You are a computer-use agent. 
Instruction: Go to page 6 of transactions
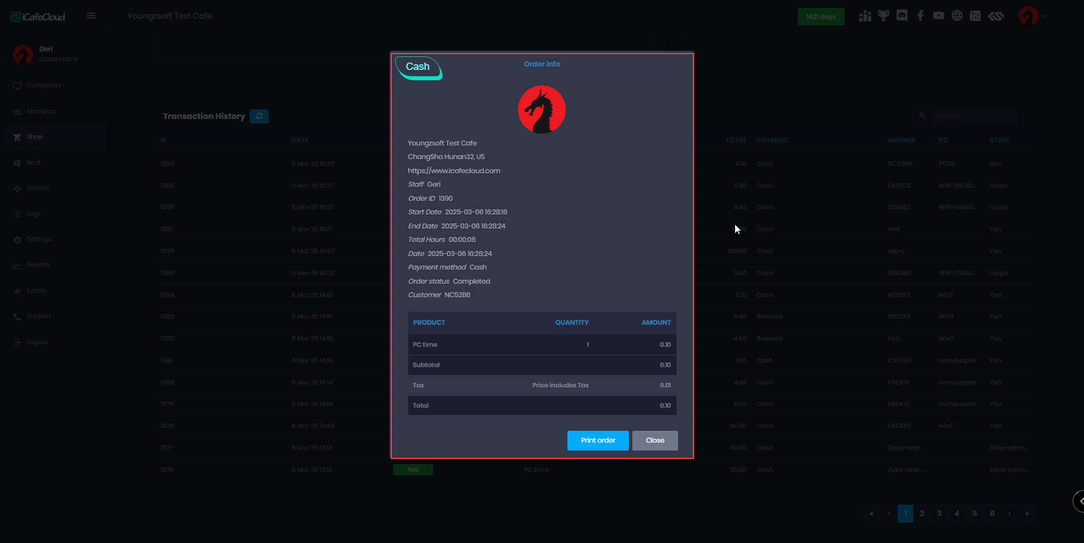[x=992, y=514]
